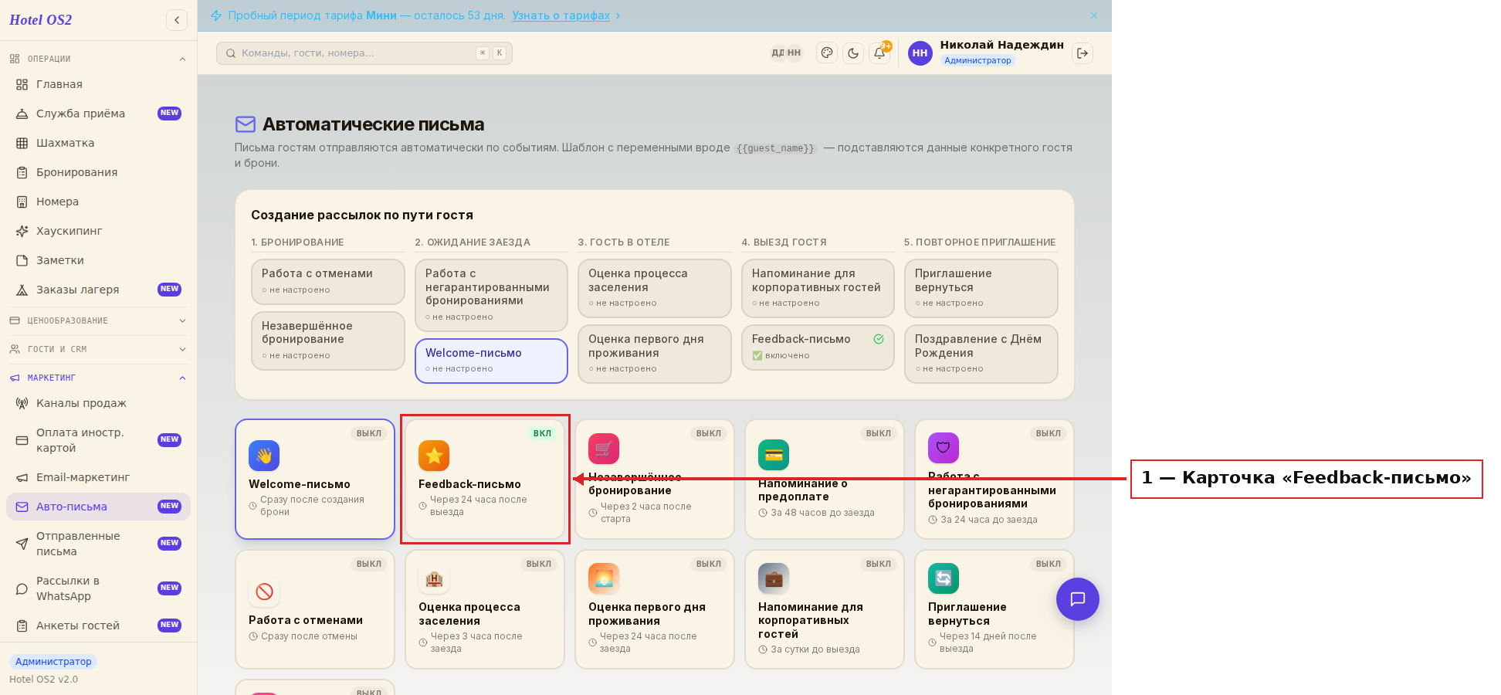The height and width of the screenshot is (695, 1501).
Task: Click the Шахматка grid icon
Action: point(22,143)
